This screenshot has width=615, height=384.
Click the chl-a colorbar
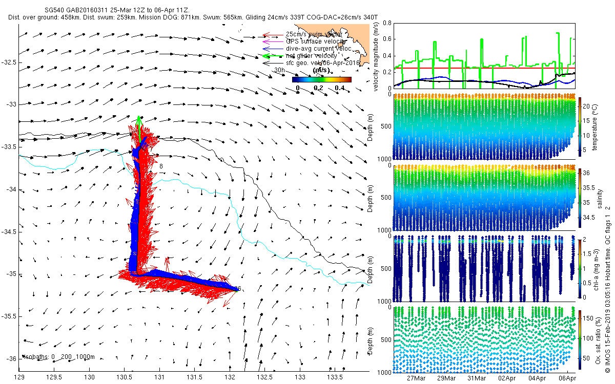pyautogui.click(x=580, y=268)
